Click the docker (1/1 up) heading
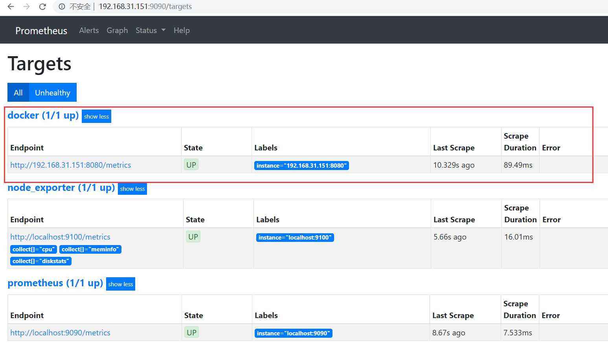The height and width of the screenshot is (355, 608). 43,115
